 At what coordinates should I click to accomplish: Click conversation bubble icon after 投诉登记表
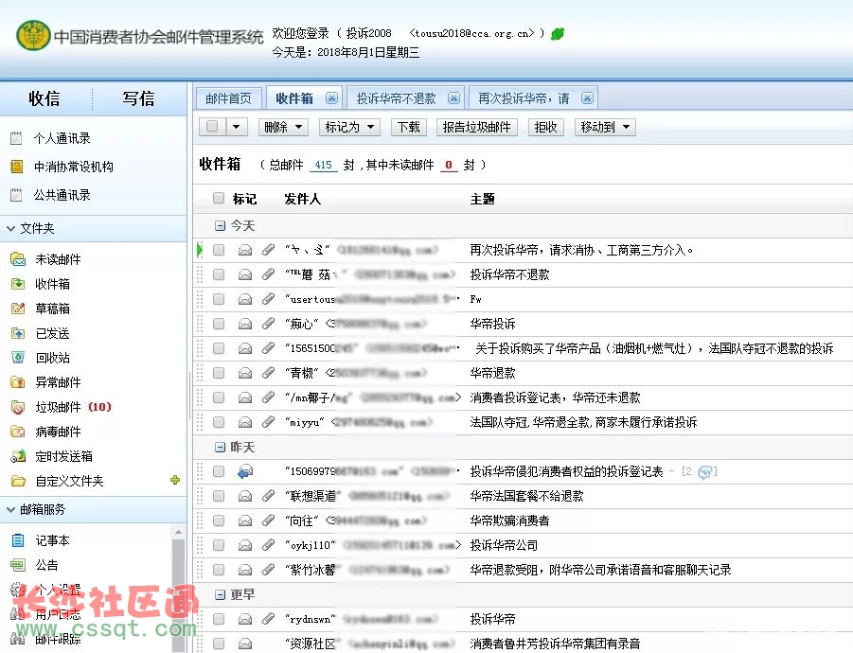coord(705,472)
